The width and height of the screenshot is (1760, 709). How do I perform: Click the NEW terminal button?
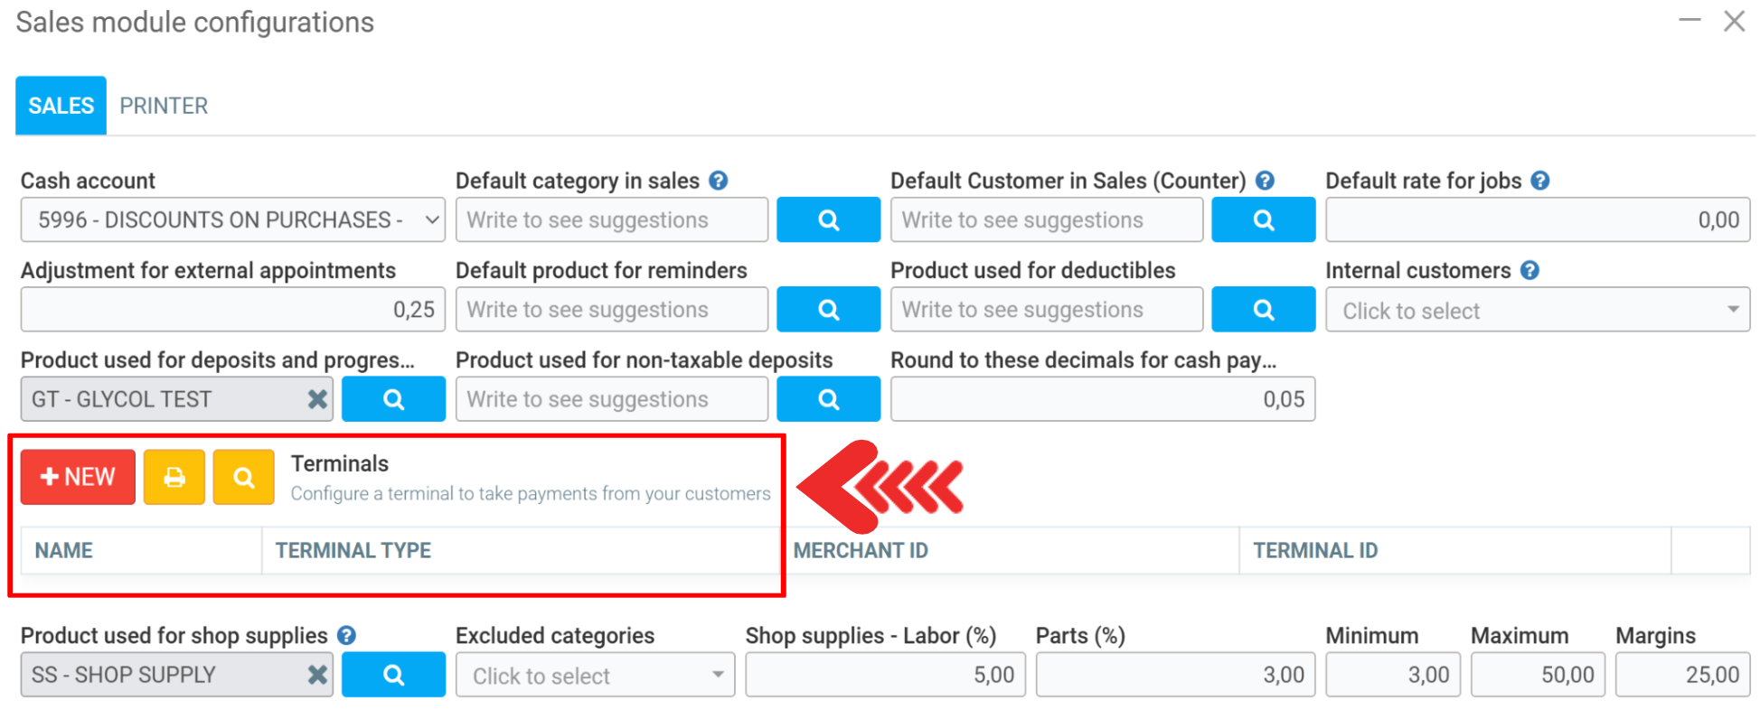(78, 477)
